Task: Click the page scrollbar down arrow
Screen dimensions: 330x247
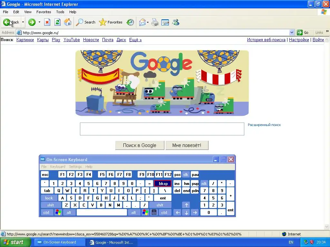Action: point(327,227)
